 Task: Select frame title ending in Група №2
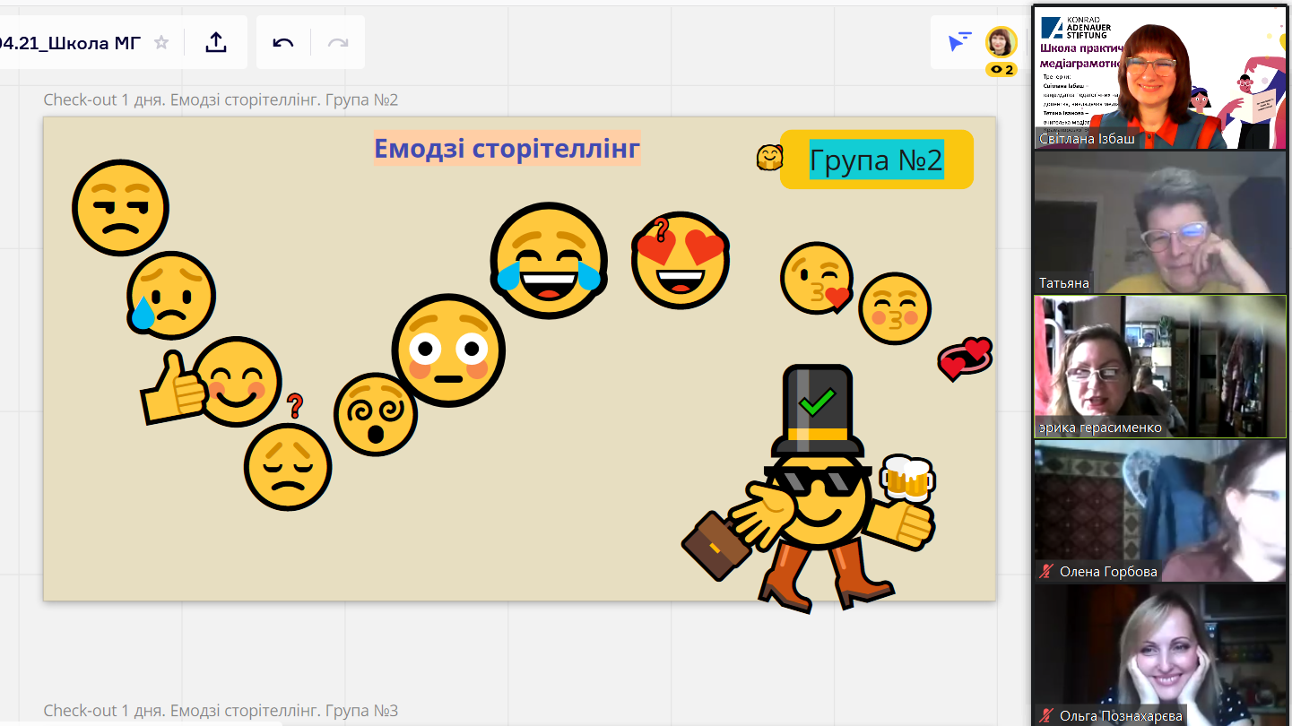pyautogui.click(x=221, y=99)
